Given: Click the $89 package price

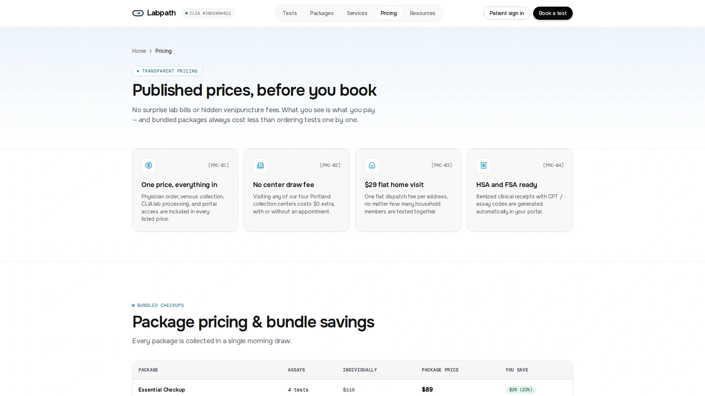Looking at the screenshot, I should 427,389.
